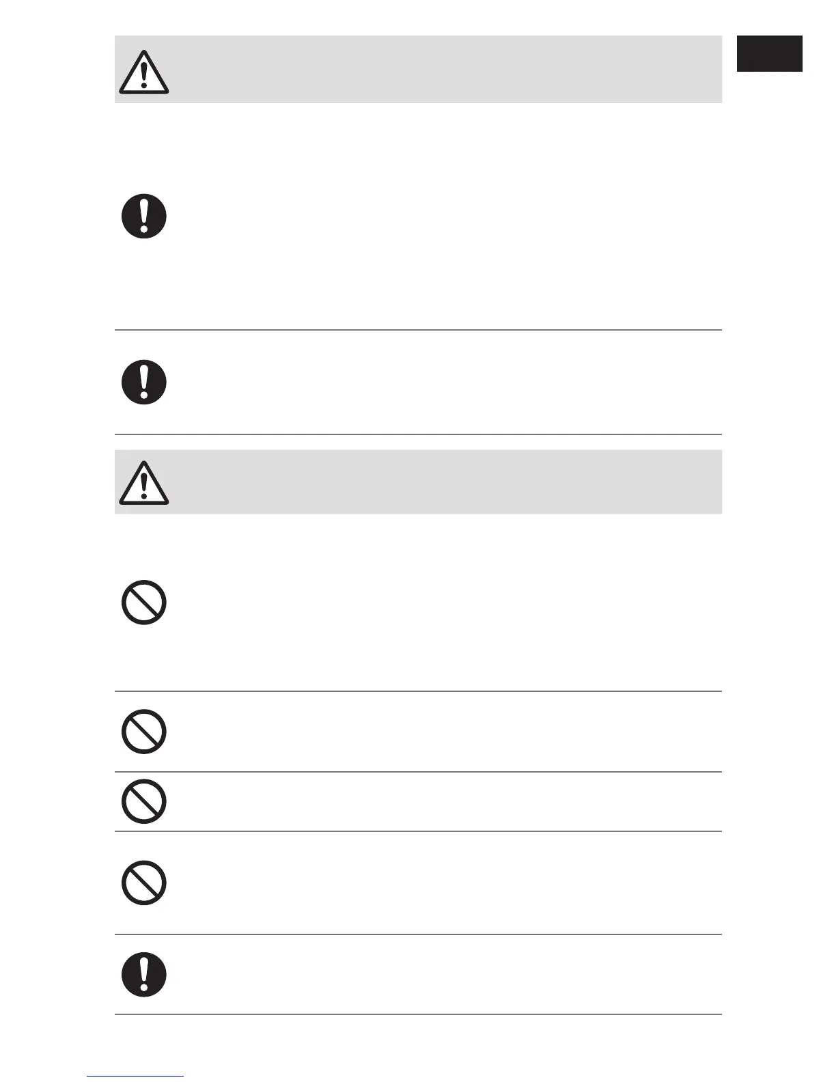836x1082 pixels.
Task: Select the second prohibition circle-slash icon
Action: point(144,732)
